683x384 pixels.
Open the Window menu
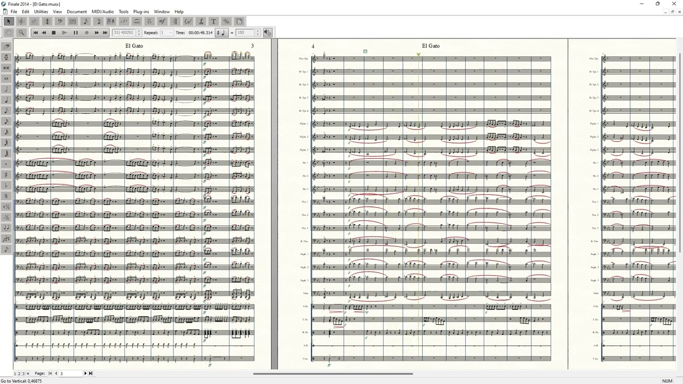coord(162,12)
